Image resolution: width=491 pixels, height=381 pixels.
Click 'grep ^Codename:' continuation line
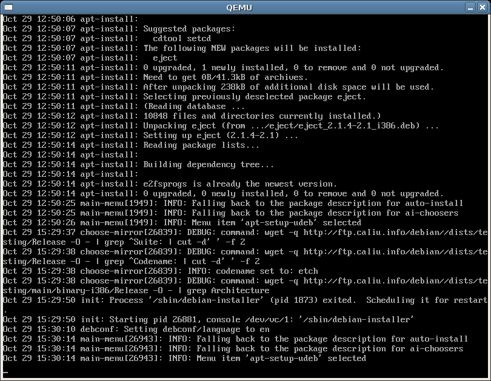tap(131, 262)
